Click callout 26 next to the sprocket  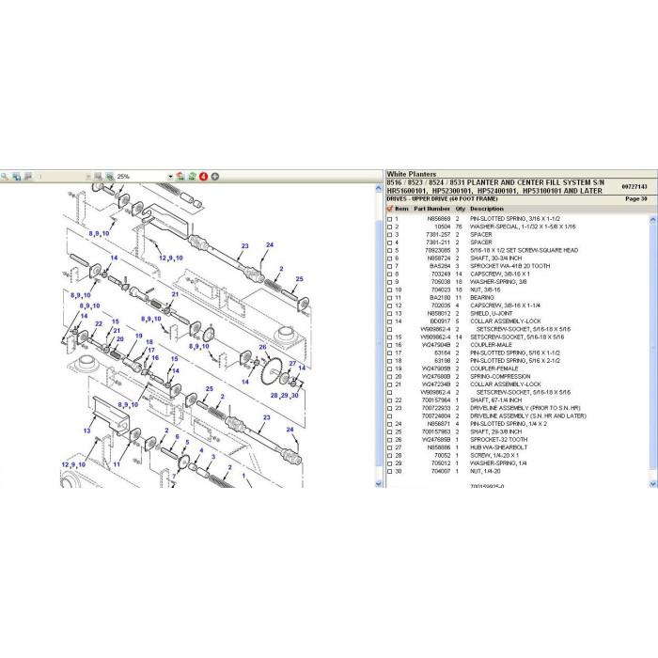(262, 347)
